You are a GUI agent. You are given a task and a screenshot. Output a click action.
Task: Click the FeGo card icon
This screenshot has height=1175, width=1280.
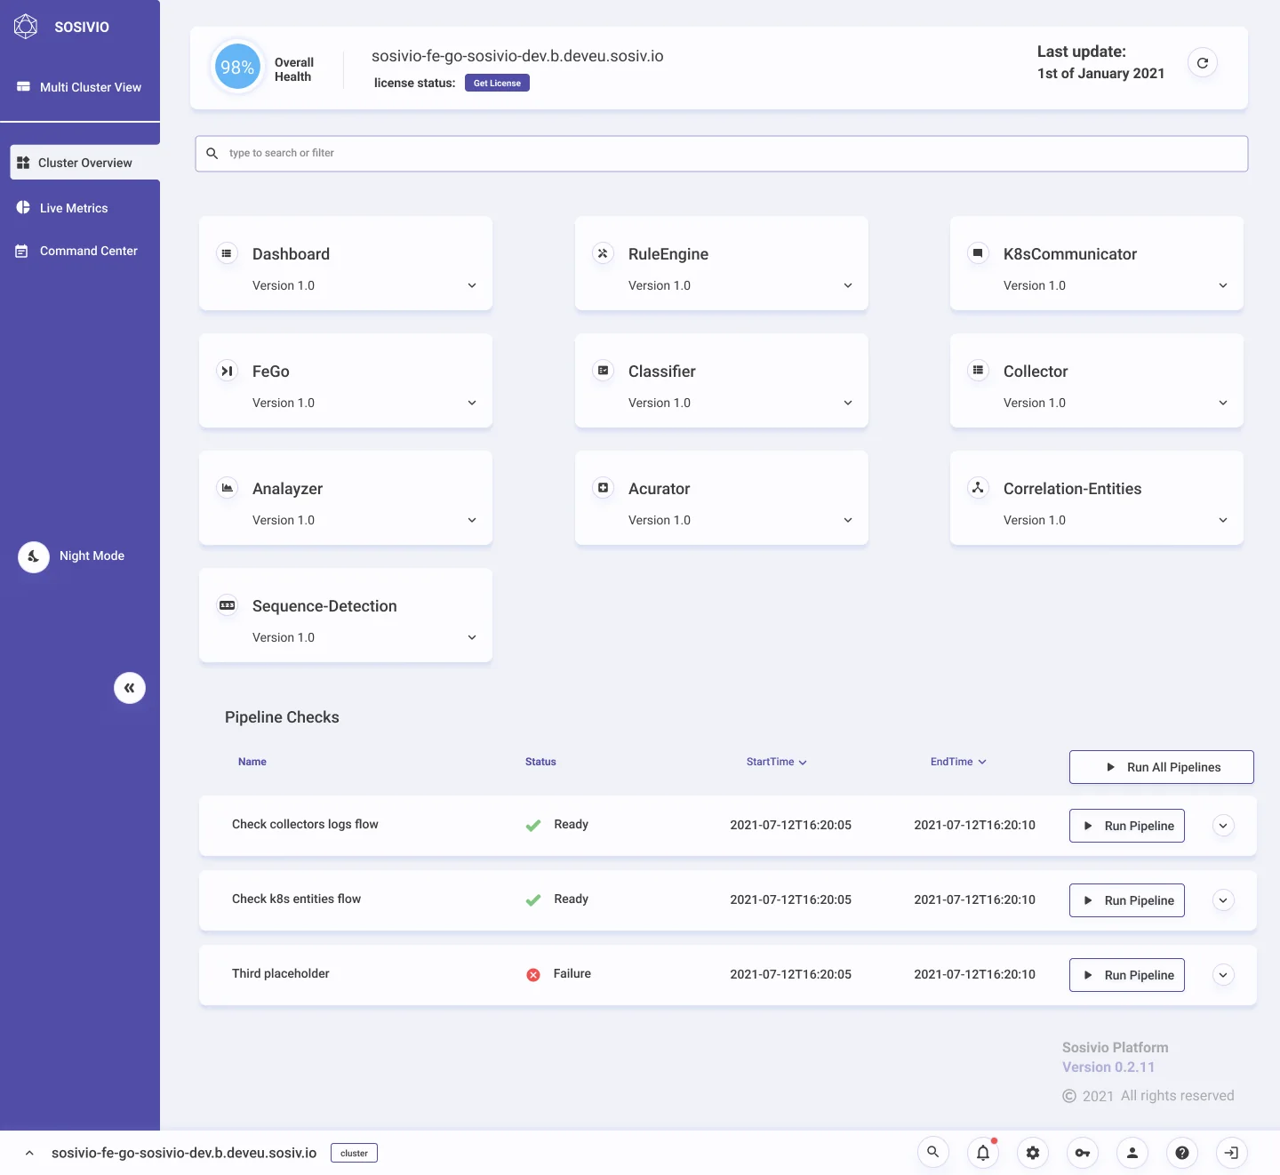(x=227, y=371)
